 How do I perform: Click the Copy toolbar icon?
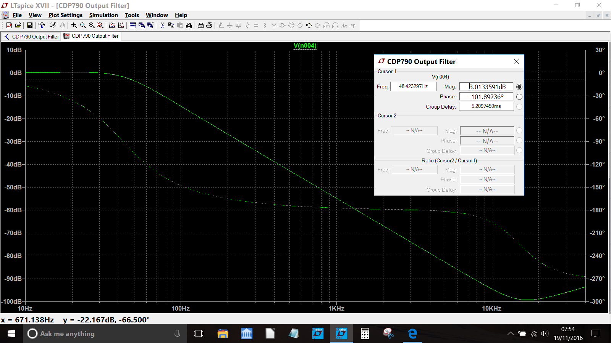pyautogui.click(x=171, y=26)
